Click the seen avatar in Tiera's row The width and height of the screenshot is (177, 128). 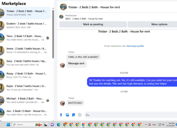point(48,38)
